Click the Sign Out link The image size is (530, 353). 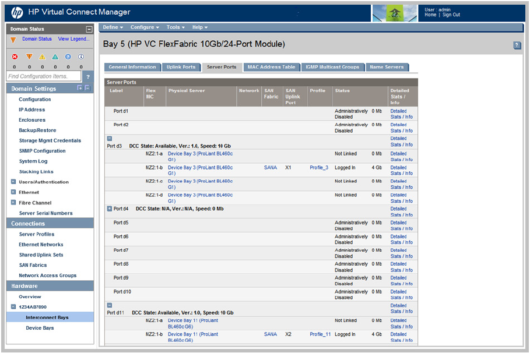(x=451, y=15)
